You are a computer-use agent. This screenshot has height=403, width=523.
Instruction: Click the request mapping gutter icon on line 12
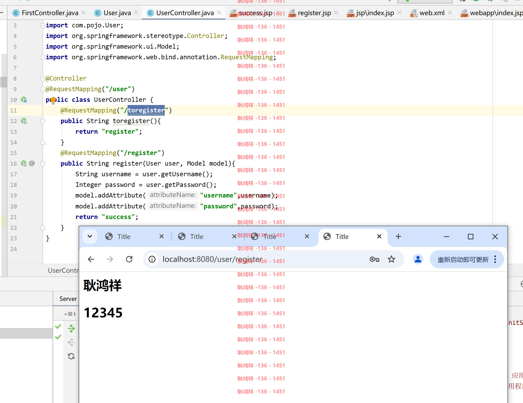[x=24, y=121]
